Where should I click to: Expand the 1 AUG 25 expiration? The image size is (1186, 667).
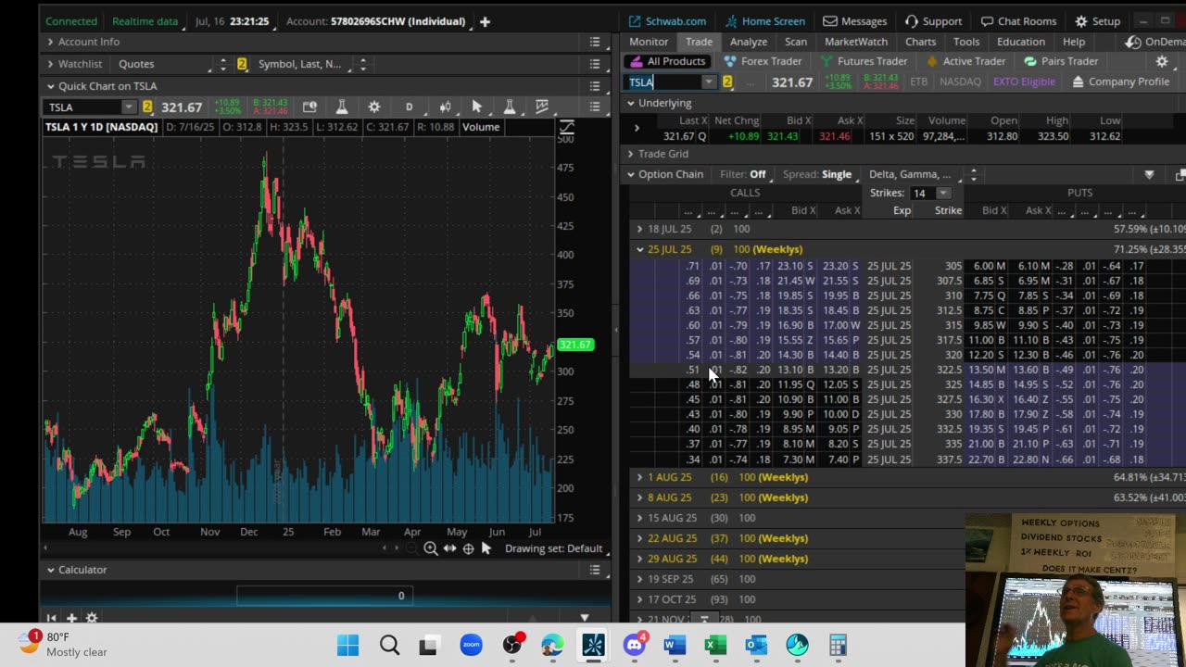pyautogui.click(x=639, y=477)
